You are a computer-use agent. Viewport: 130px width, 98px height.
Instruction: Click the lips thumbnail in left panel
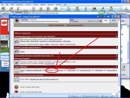pyautogui.click(x=4, y=23)
